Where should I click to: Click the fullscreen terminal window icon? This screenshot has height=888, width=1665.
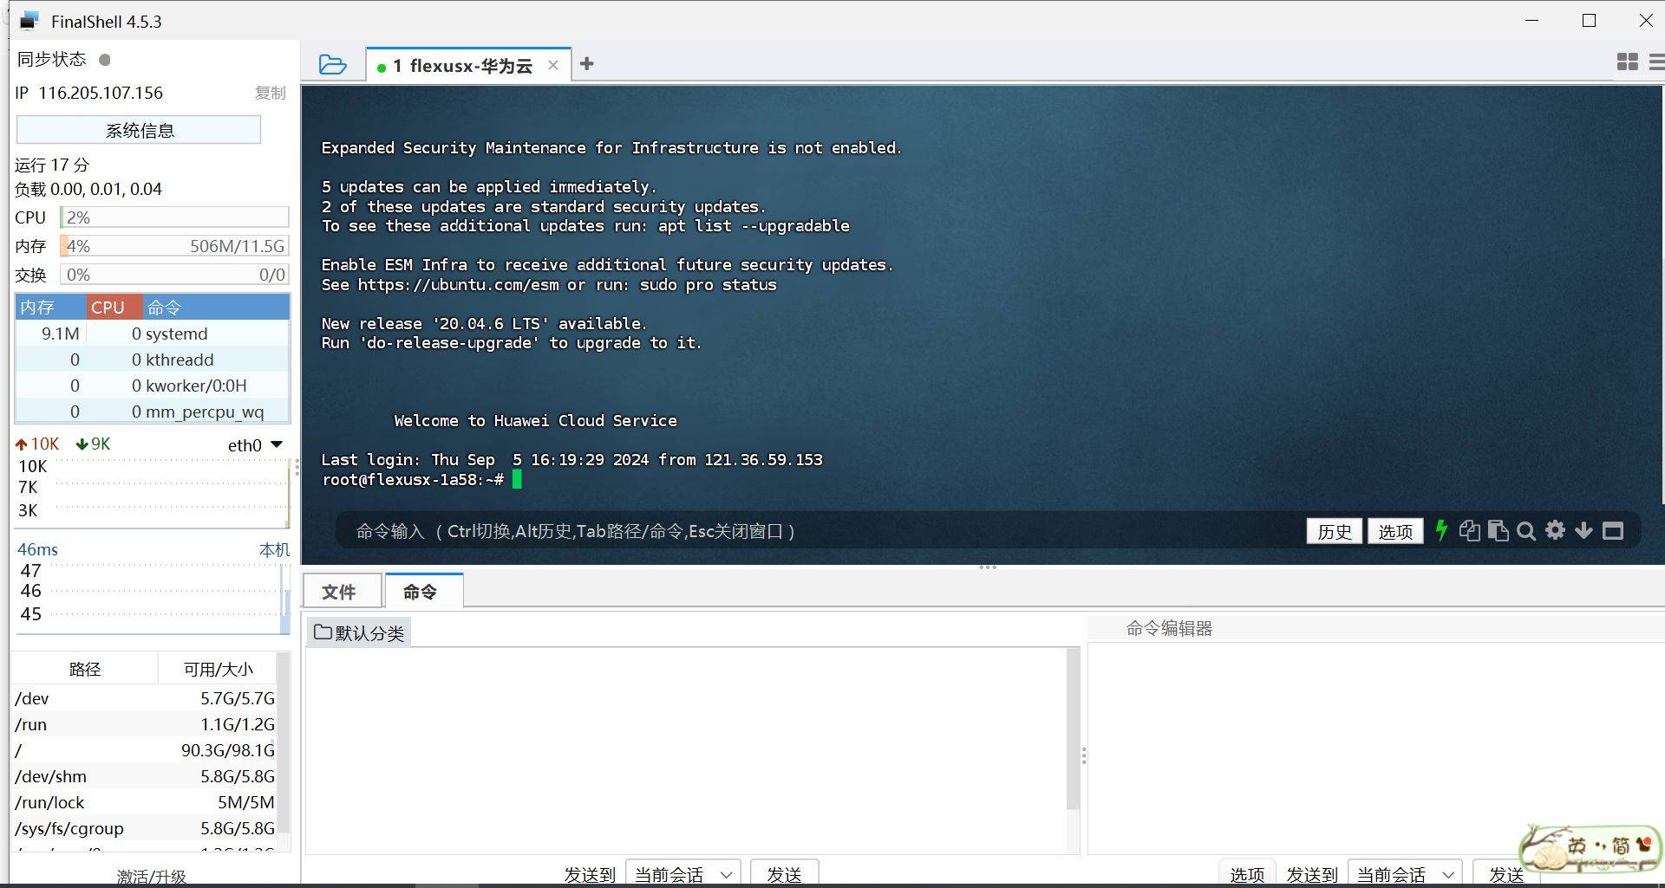click(1613, 531)
